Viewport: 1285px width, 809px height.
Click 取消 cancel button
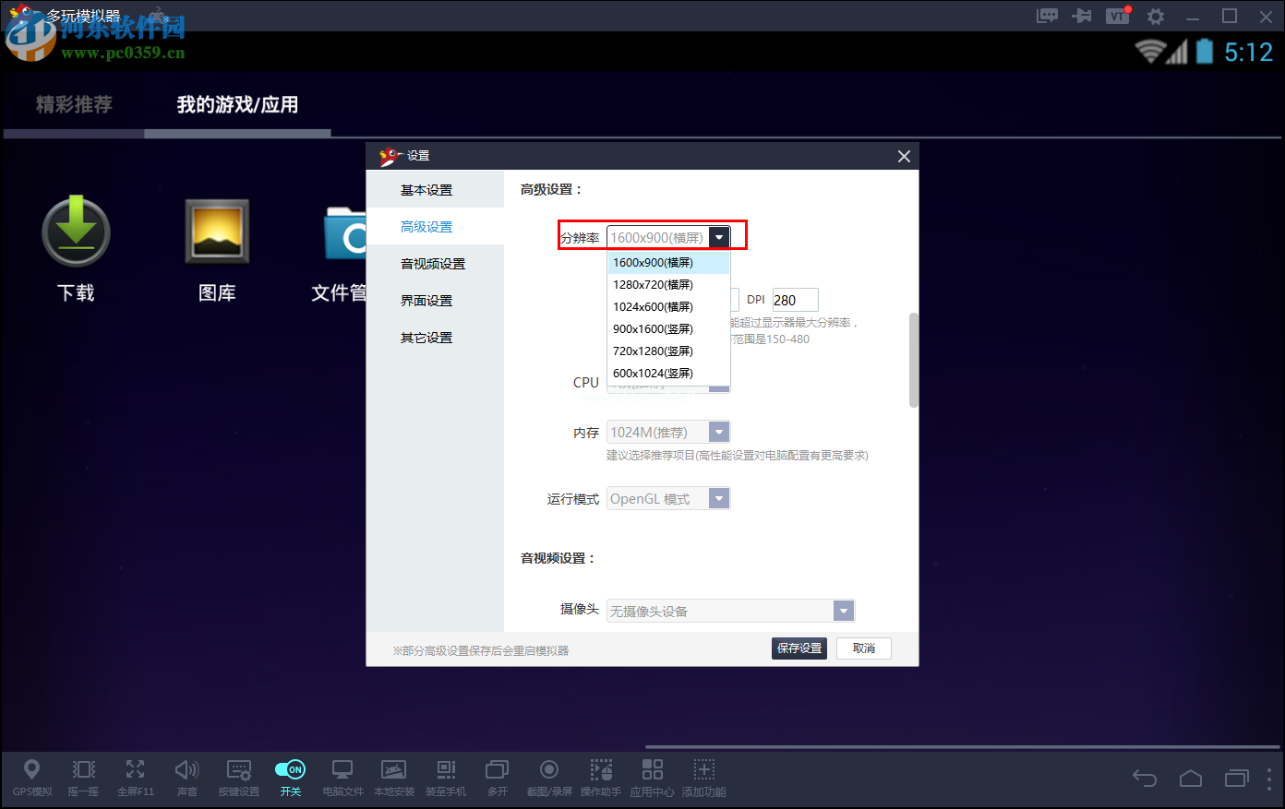[864, 648]
